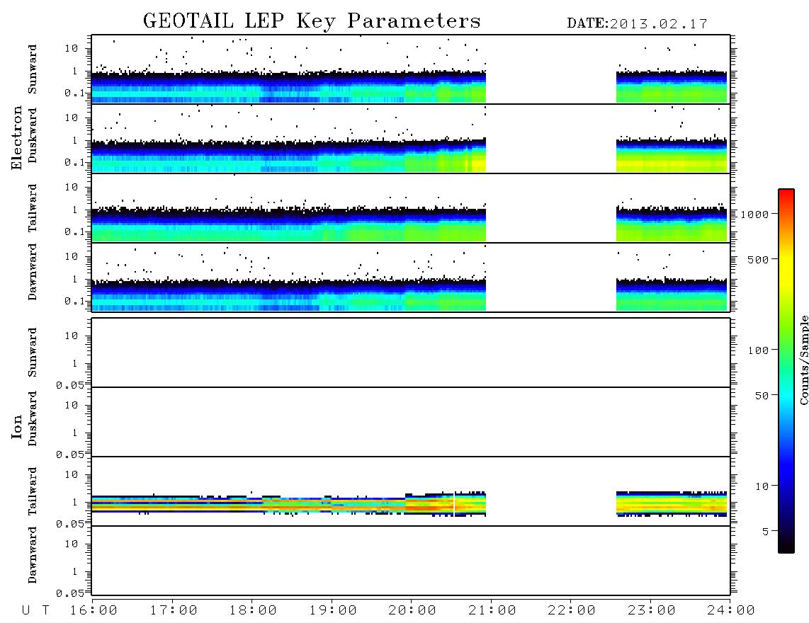Click the 50 colorbar value
809x623 pixels.
click(762, 396)
